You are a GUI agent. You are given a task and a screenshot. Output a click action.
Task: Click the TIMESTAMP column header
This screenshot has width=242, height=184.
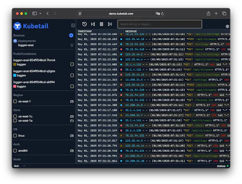coord(85,31)
